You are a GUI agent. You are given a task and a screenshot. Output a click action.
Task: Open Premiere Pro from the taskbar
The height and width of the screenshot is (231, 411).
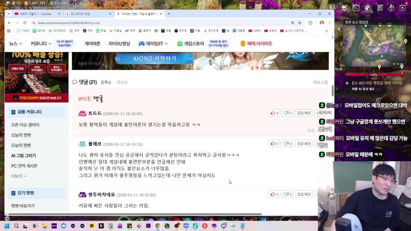coord(148,226)
